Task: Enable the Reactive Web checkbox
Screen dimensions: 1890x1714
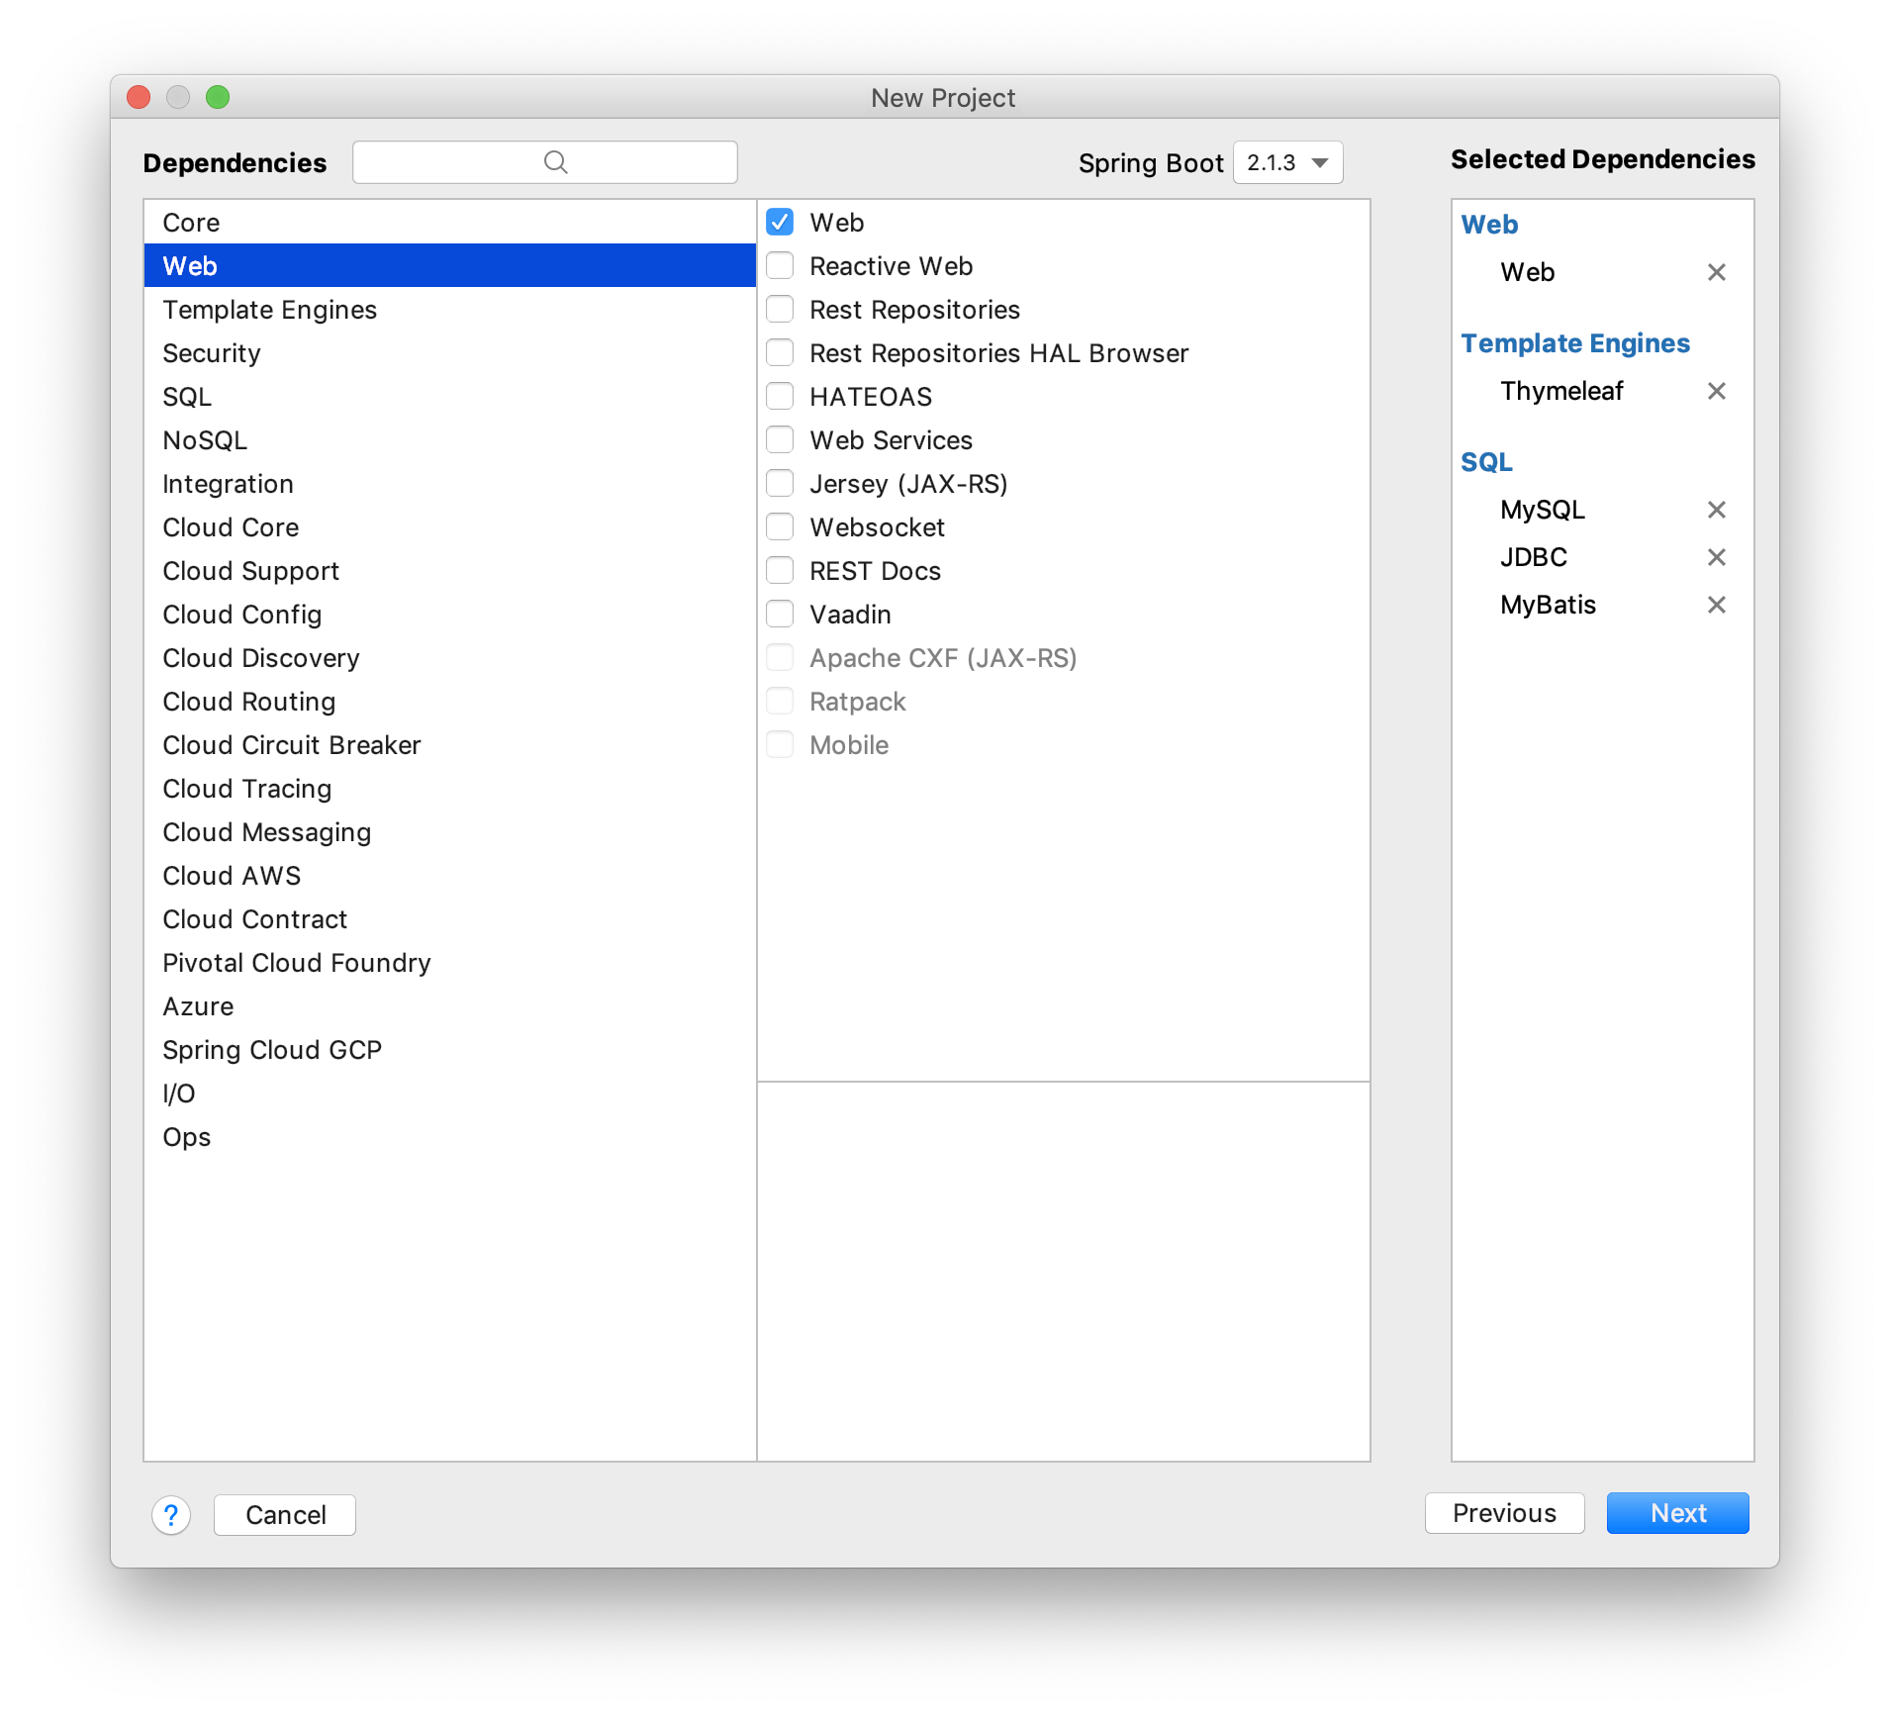Action: point(780,265)
